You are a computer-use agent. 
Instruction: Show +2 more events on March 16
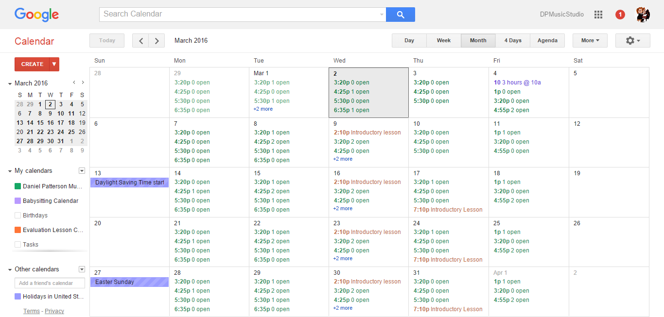343,209
